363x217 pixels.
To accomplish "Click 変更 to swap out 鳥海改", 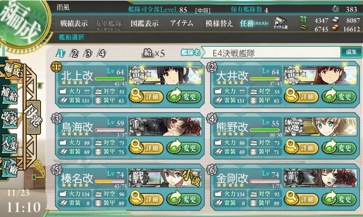I will coord(184,147).
